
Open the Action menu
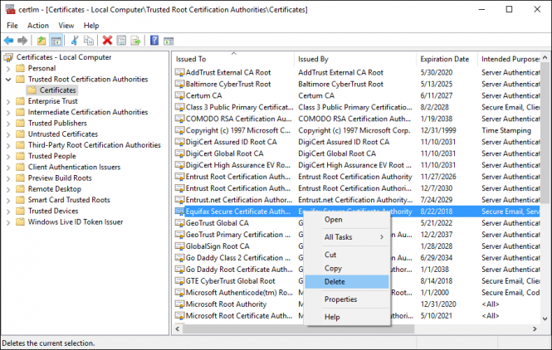pos(38,26)
